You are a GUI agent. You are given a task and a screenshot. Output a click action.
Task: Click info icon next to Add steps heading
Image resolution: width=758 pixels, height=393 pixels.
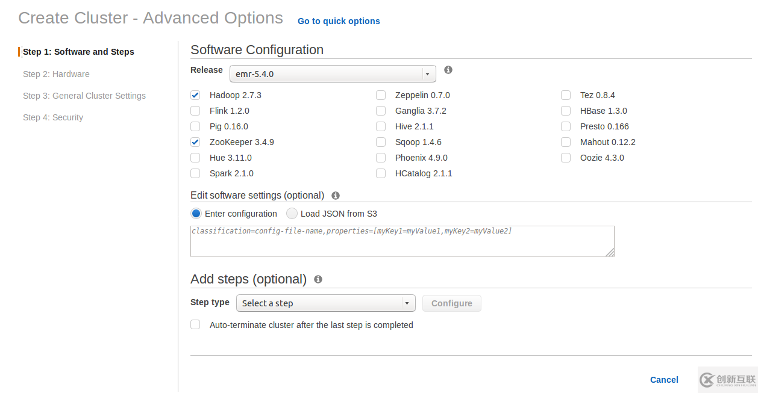tap(318, 279)
